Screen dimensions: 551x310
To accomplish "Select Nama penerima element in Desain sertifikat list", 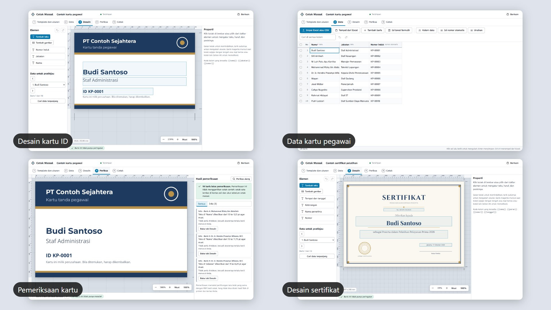I will point(317,212).
